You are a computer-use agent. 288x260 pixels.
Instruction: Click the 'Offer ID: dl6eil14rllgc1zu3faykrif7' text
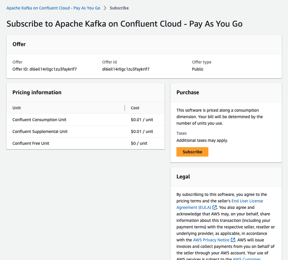(x=45, y=69)
